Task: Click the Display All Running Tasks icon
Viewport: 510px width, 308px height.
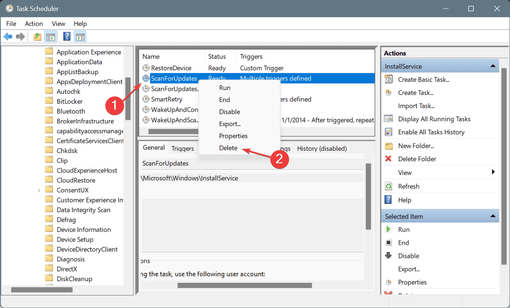Action: click(x=389, y=119)
